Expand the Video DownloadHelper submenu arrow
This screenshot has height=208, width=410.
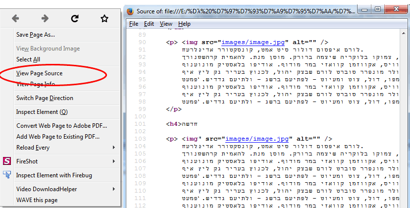[x=114, y=189]
